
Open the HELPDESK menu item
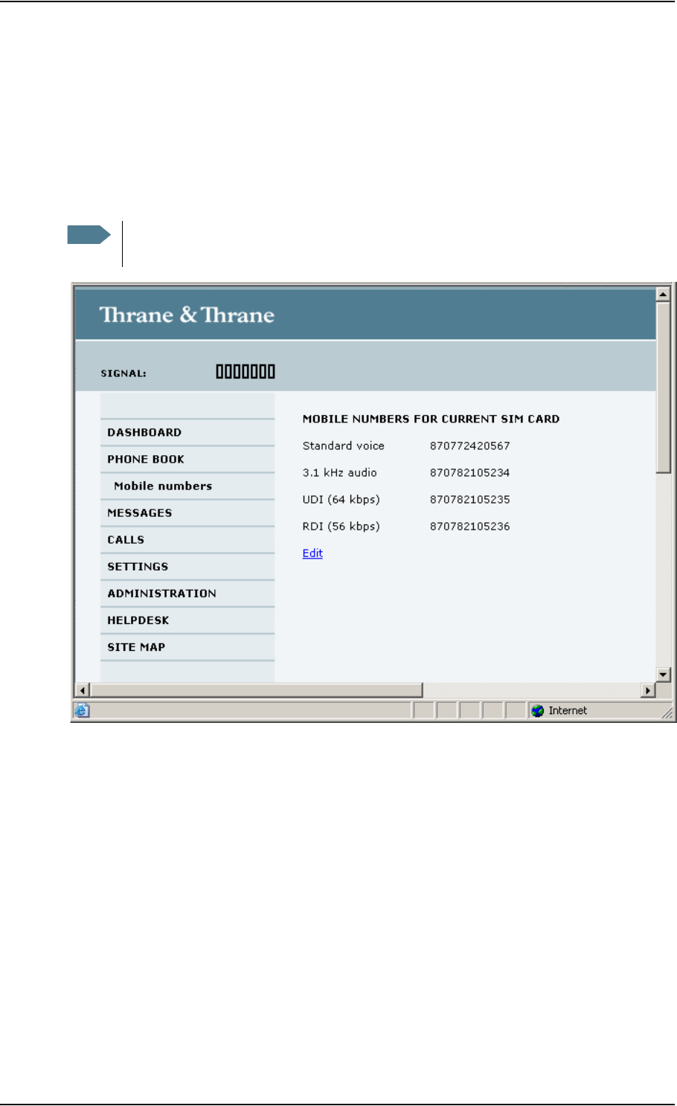point(138,620)
